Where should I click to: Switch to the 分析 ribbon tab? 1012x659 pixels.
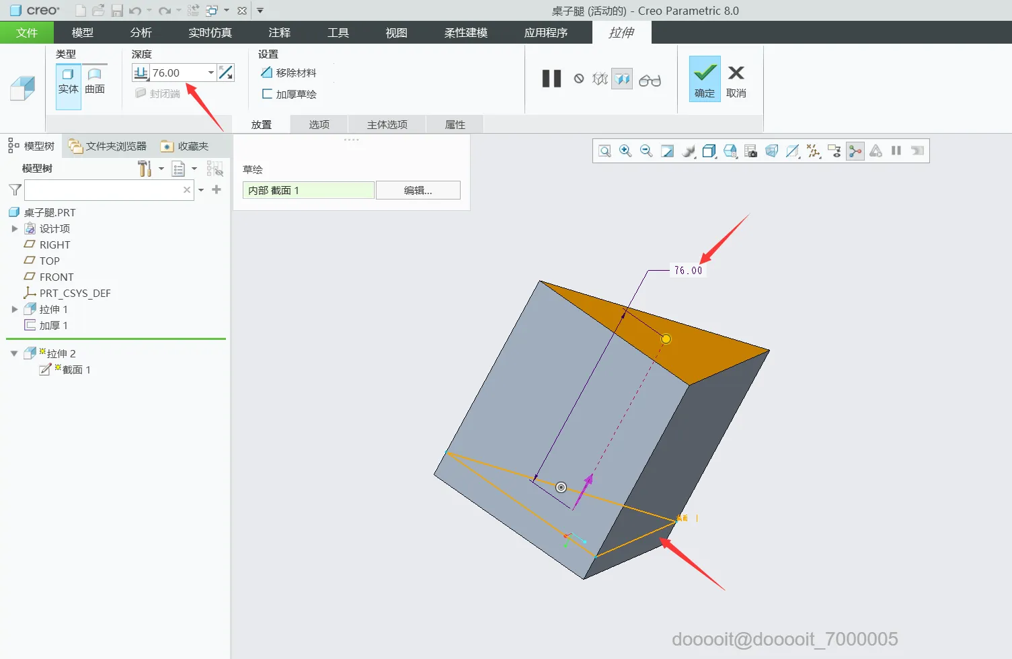(141, 32)
